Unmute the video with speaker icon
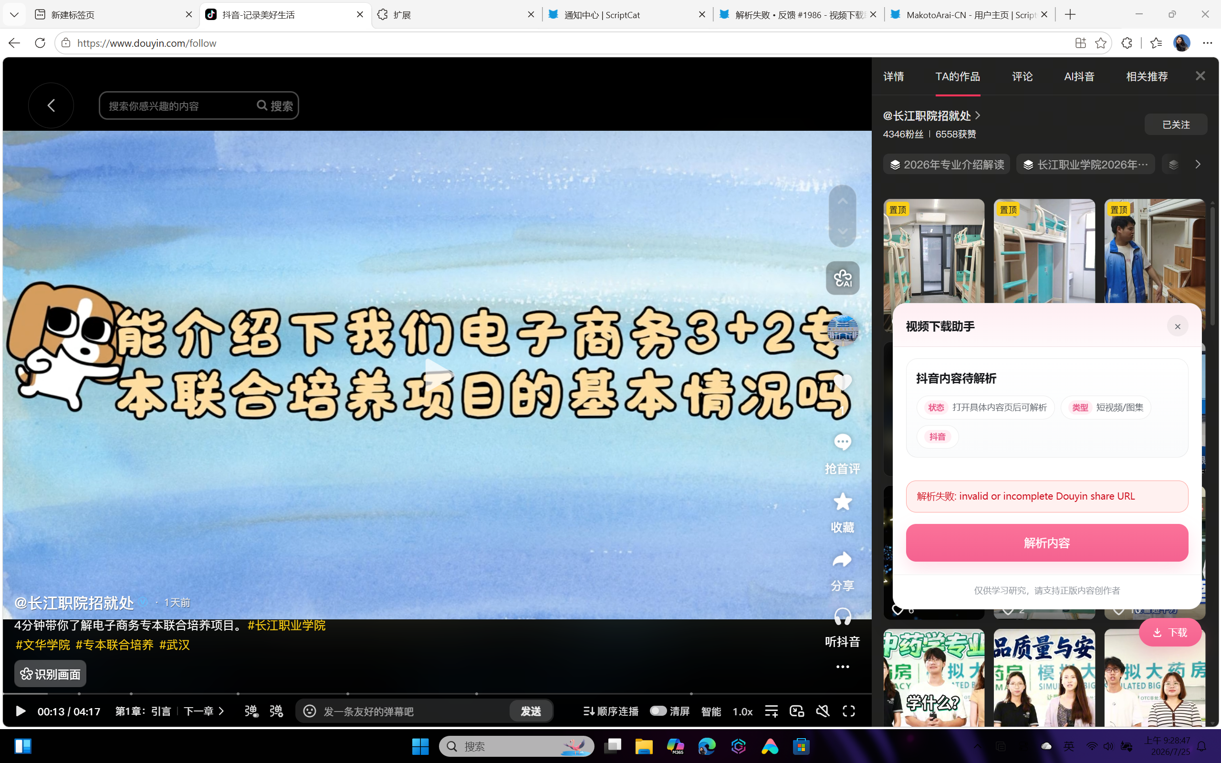The width and height of the screenshot is (1221, 763). 823,711
